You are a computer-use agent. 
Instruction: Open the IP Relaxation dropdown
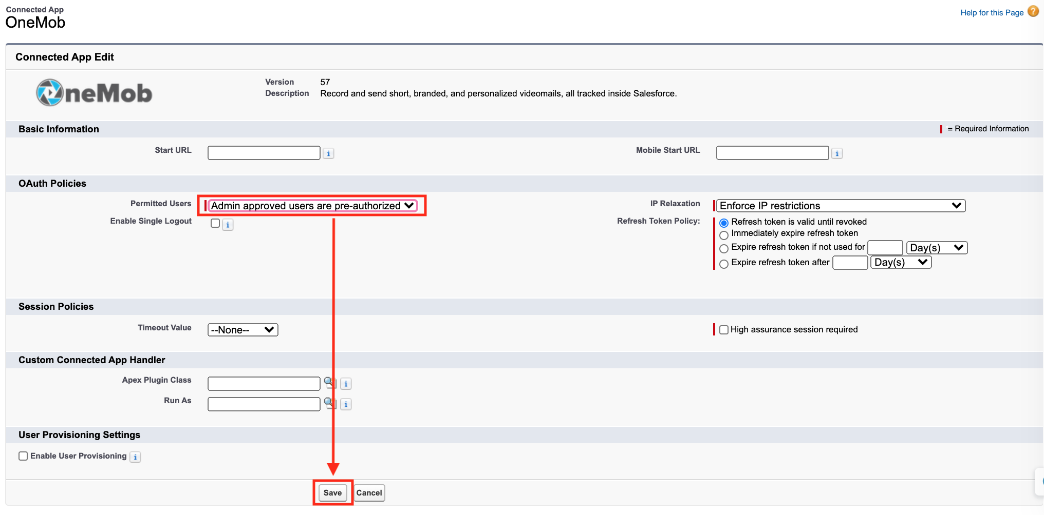click(841, 206)
